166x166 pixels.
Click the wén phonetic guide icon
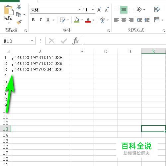point(102,20)
